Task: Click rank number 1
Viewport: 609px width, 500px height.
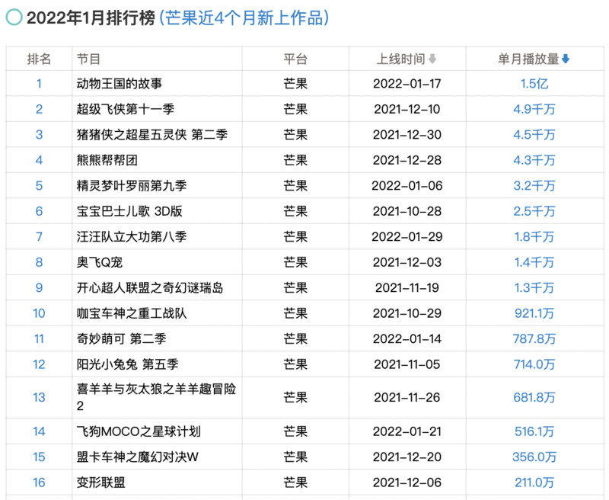Action: click(x=39, y=84)
